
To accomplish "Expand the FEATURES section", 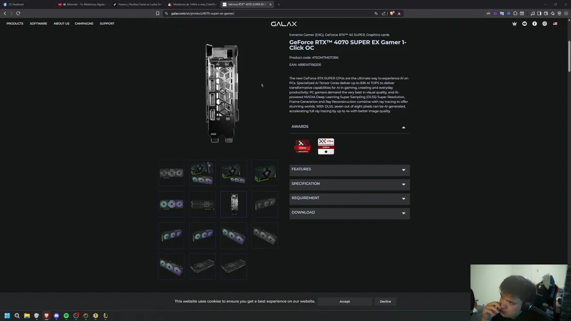I will pyautogui.click(x=349, y=169).
